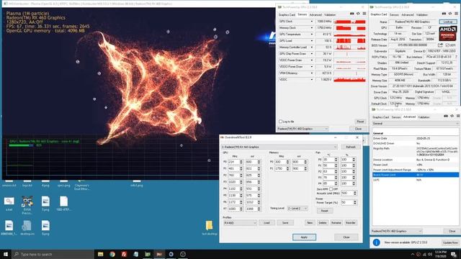Image resolution: width=461 pixels, height=259 pixels.
Task: Click the Lookup button in GPU-Z
Action: coord(448,22)
